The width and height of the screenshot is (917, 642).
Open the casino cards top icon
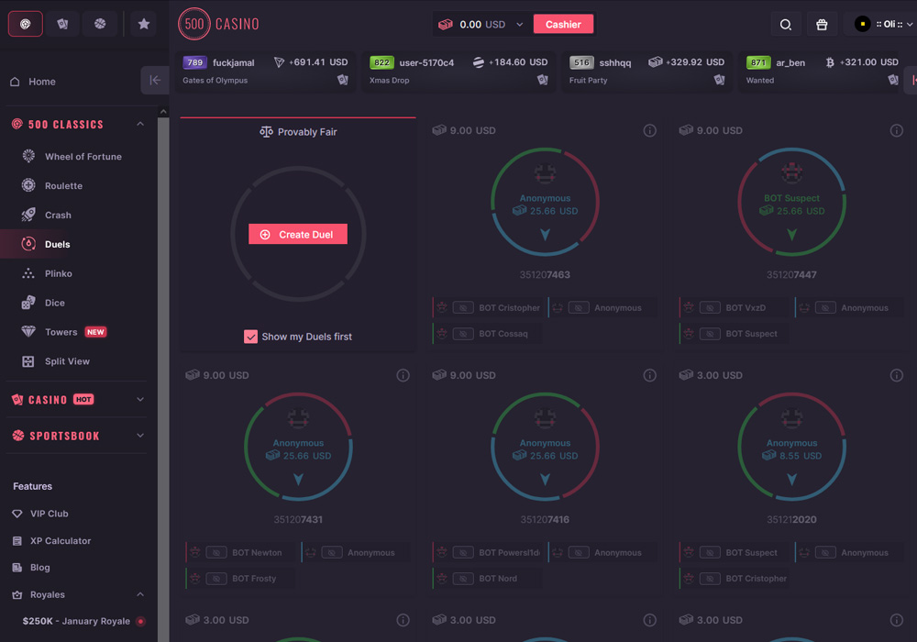click(62, 24)
